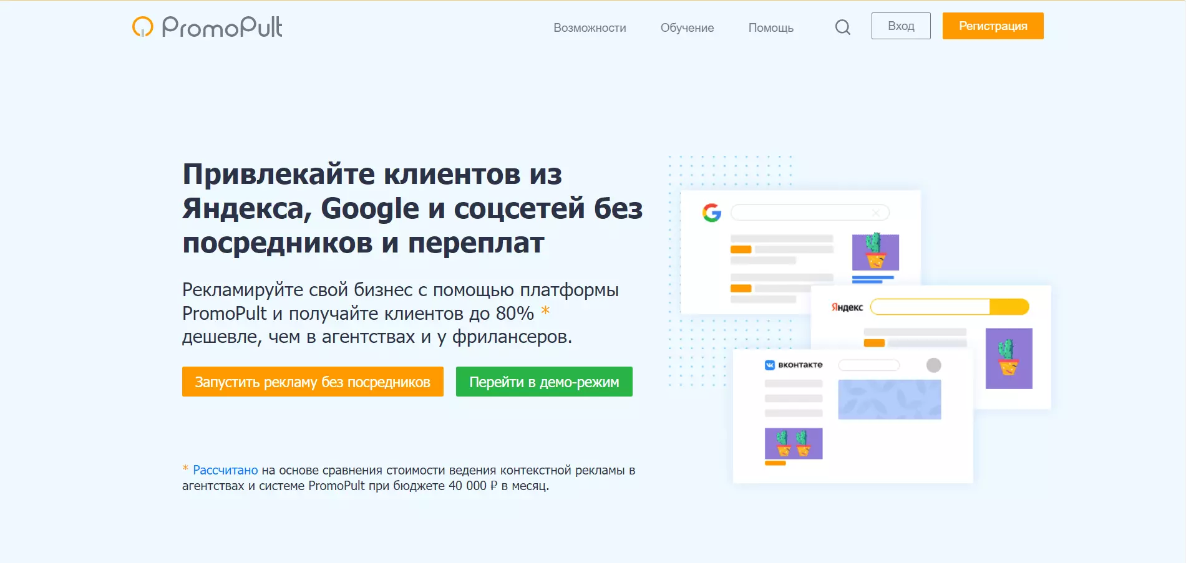
Task: Click the Яндекс card cactus thumbnail
Action: (1009, 358)
